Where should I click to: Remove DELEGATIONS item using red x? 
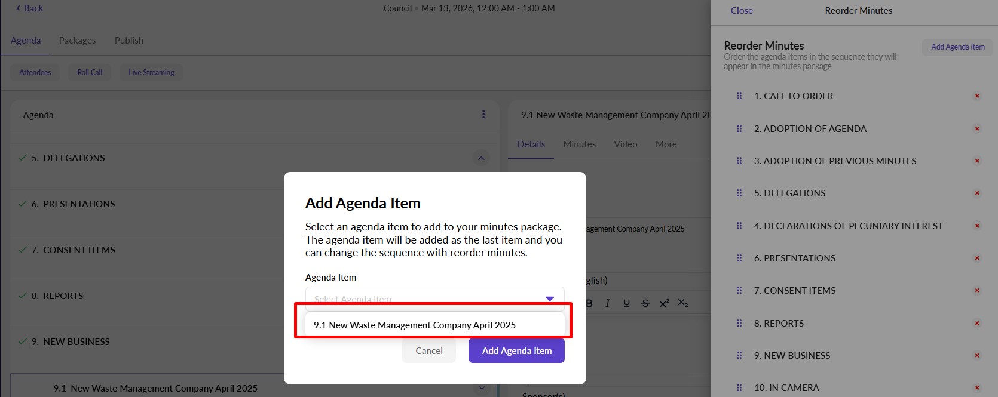[977, 193]
